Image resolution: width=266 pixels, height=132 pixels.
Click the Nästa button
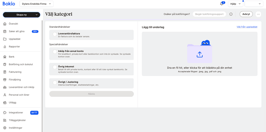91,94
